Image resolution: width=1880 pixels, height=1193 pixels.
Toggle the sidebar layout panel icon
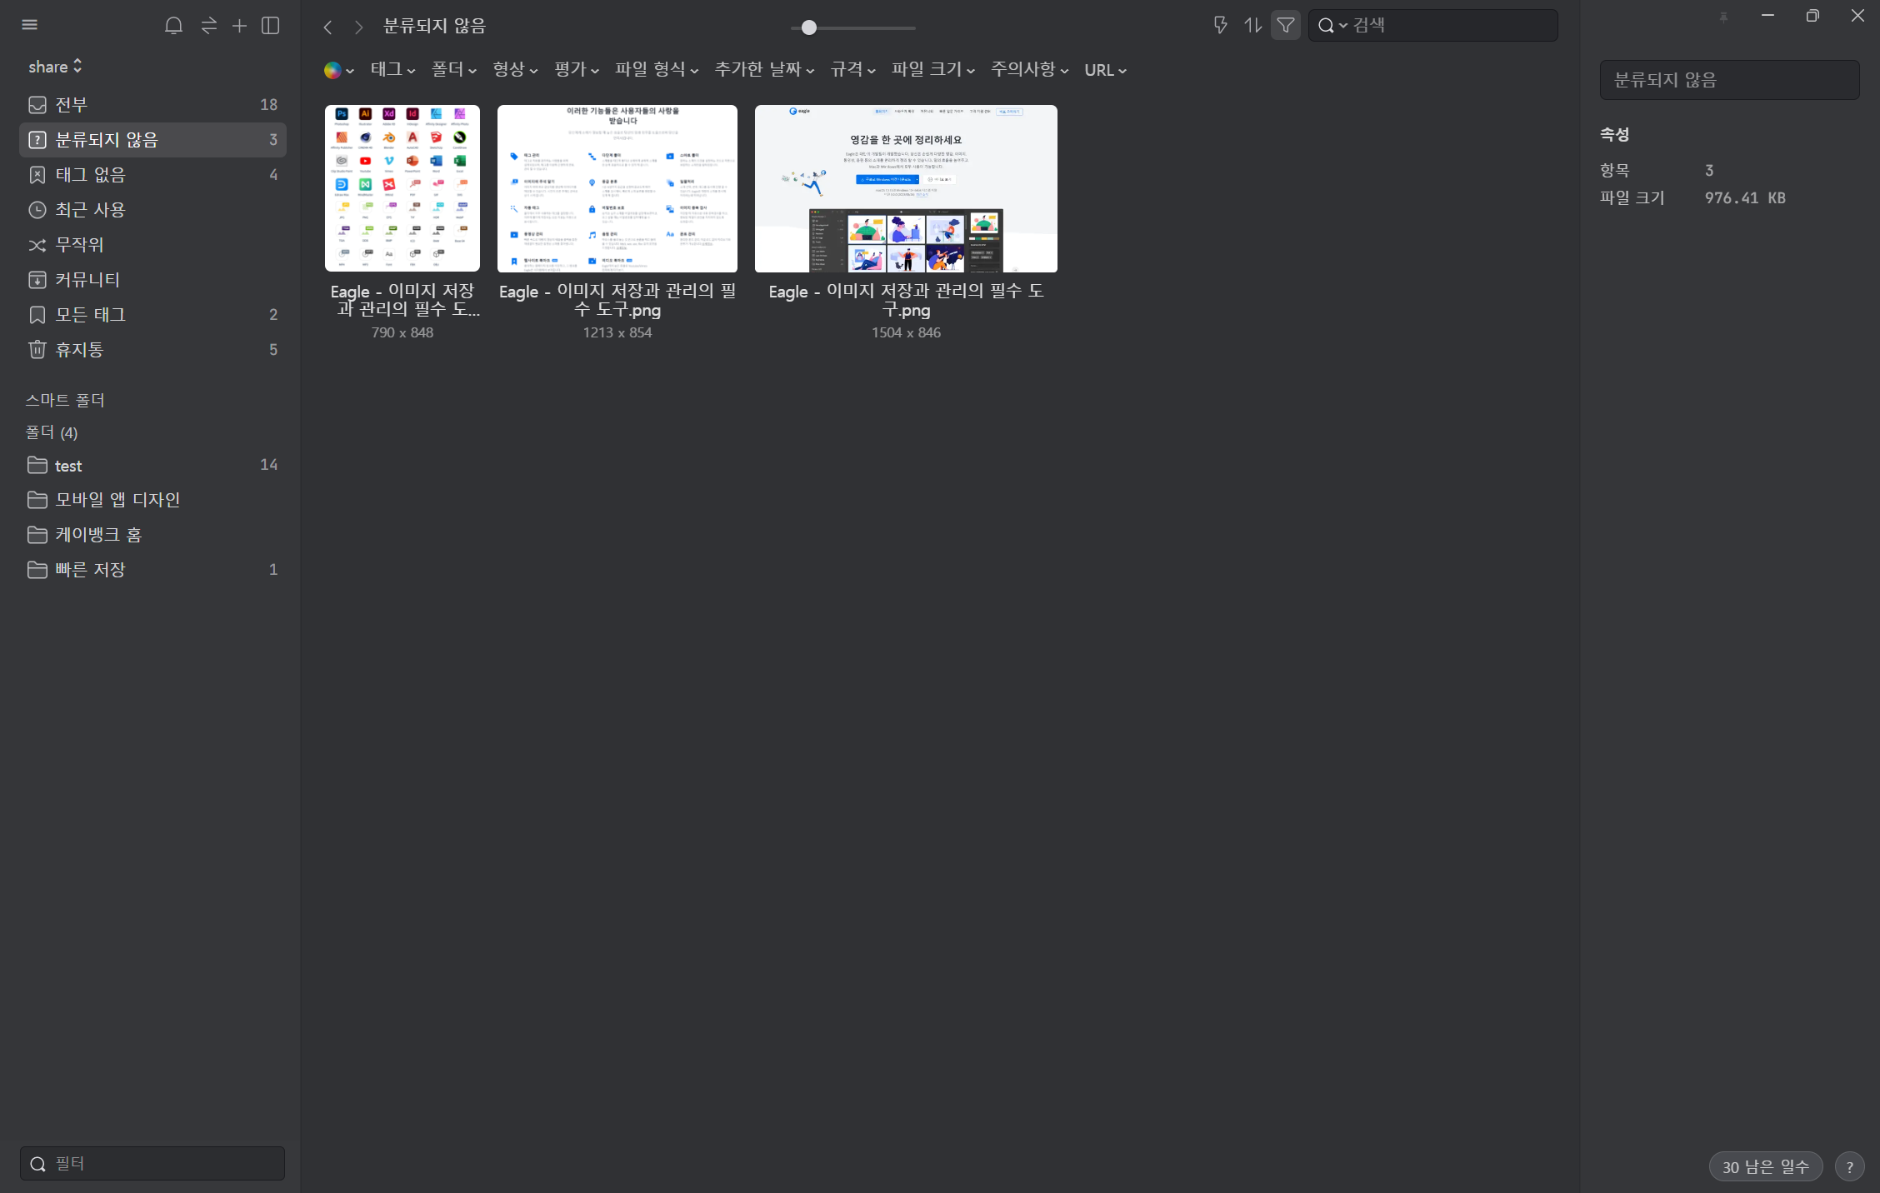[270, 26]
